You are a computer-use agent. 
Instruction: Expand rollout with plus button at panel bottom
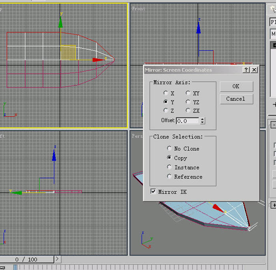pyautogui.click(x=274, y=205)
